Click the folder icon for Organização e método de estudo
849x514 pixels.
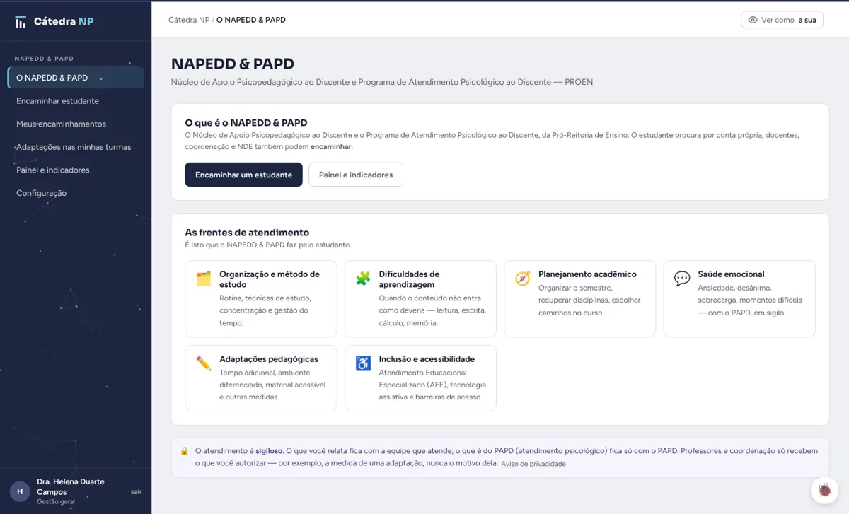(x=204, y=279)
